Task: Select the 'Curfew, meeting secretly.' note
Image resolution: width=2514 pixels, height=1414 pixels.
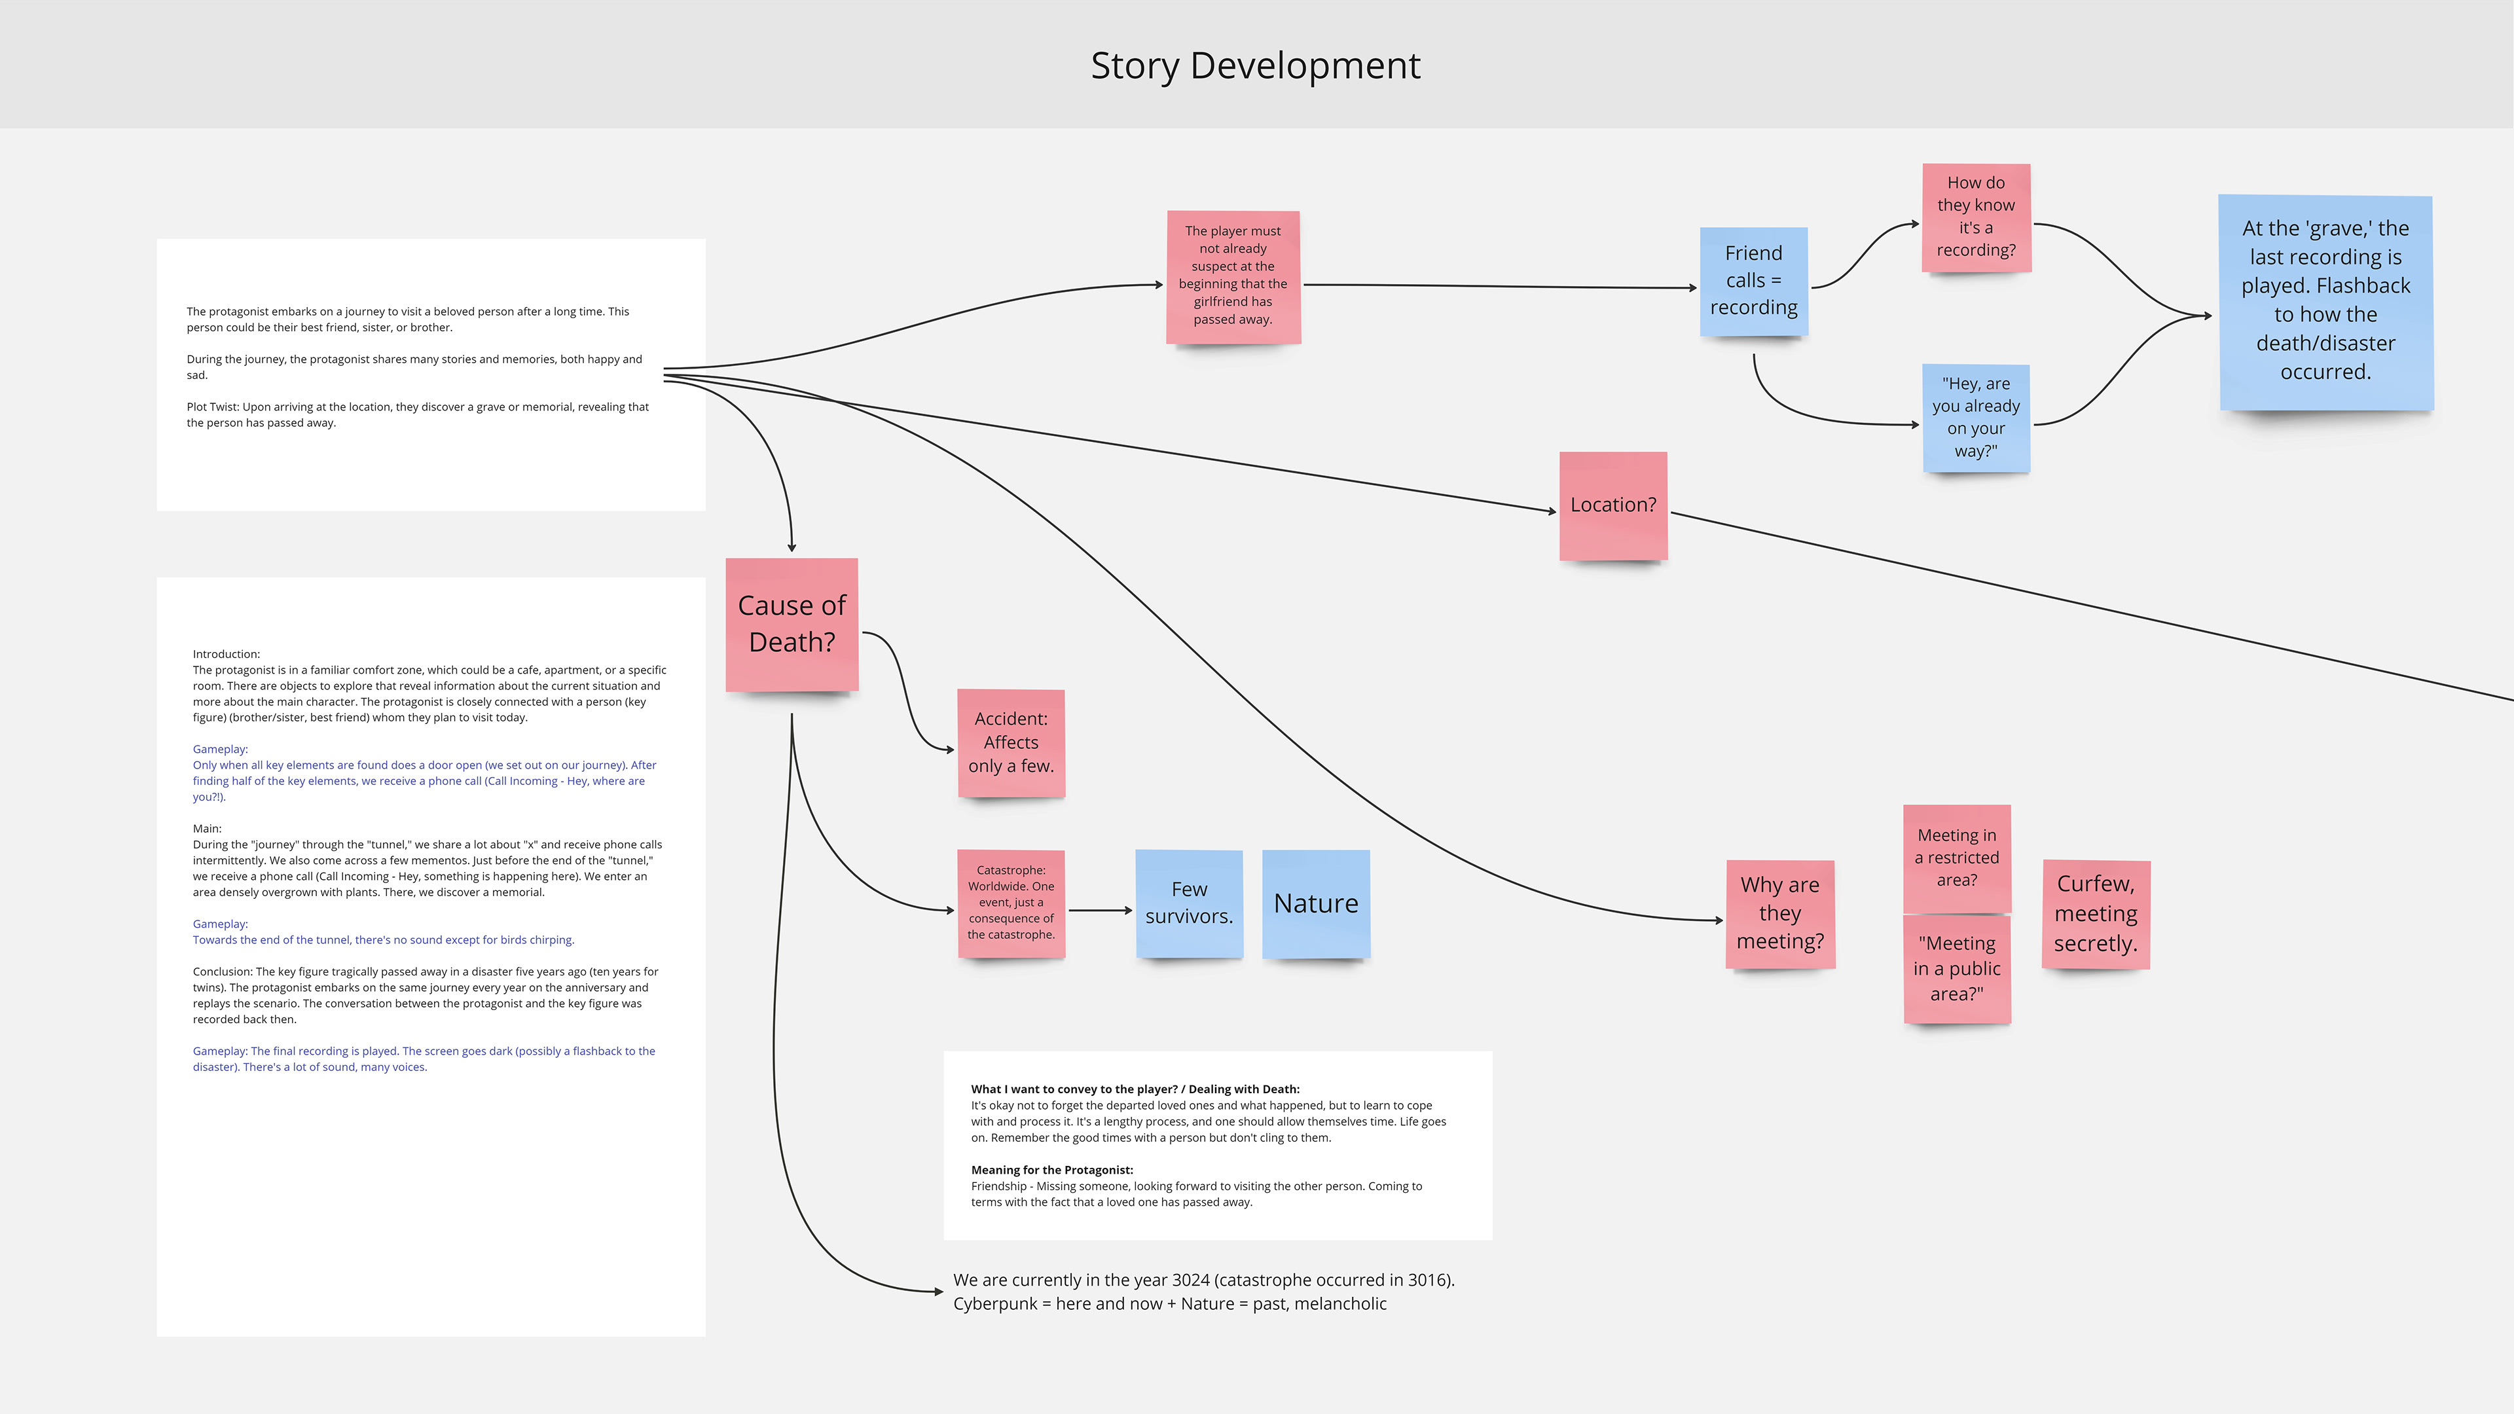Action: point(2095,913)
